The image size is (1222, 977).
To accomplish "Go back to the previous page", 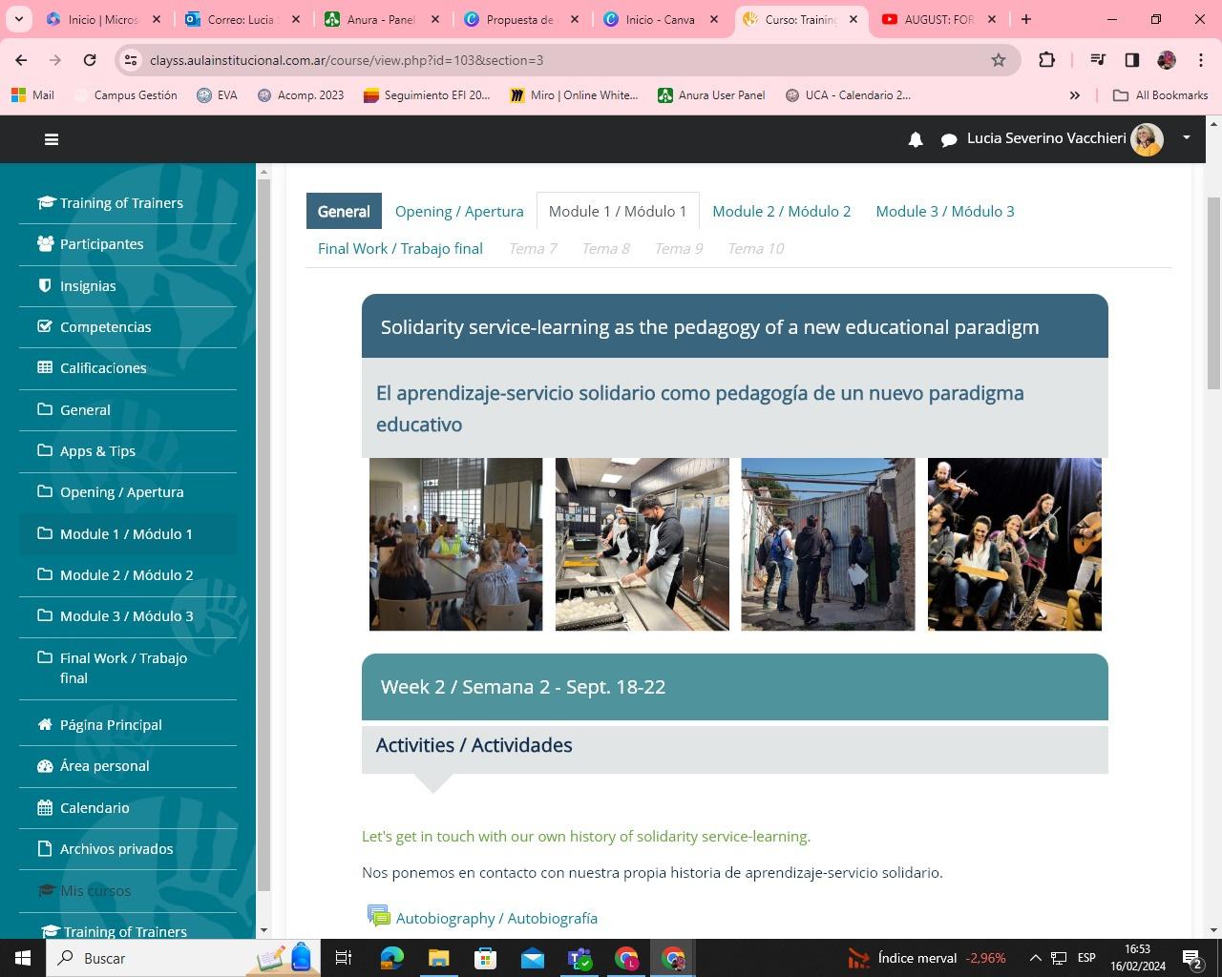I will click(x=21, y=60).
